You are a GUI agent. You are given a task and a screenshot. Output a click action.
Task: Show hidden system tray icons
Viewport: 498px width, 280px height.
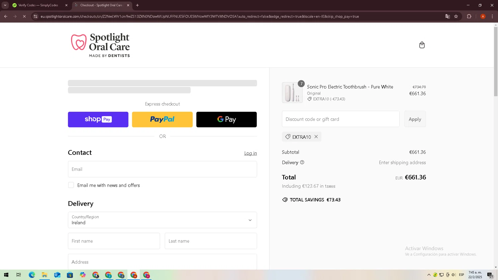429,275
